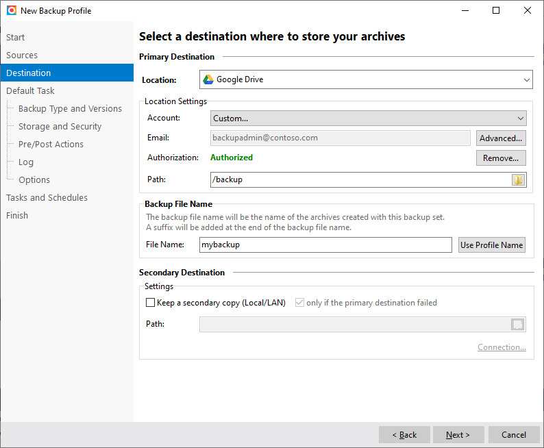The image size is (544, 448).
Task: Open Pre/Post Actions settings
Action: coord(51,145)
